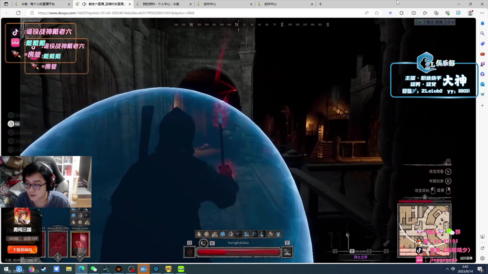The width and height of the screenshot is (488, 274).
Task: Open the Settings and more menu
Action: [x=482, y=13]
